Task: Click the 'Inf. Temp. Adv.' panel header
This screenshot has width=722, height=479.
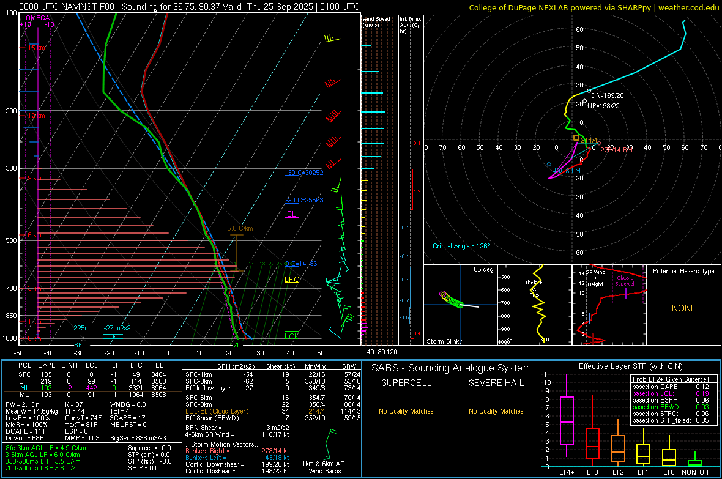Action: [410, 25]
